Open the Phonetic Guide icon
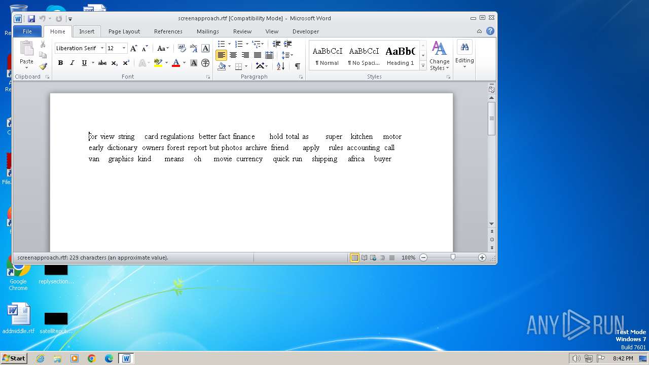The width and height of the screenshot is (649, 365). pyautogui.click(x=194, y=48)
